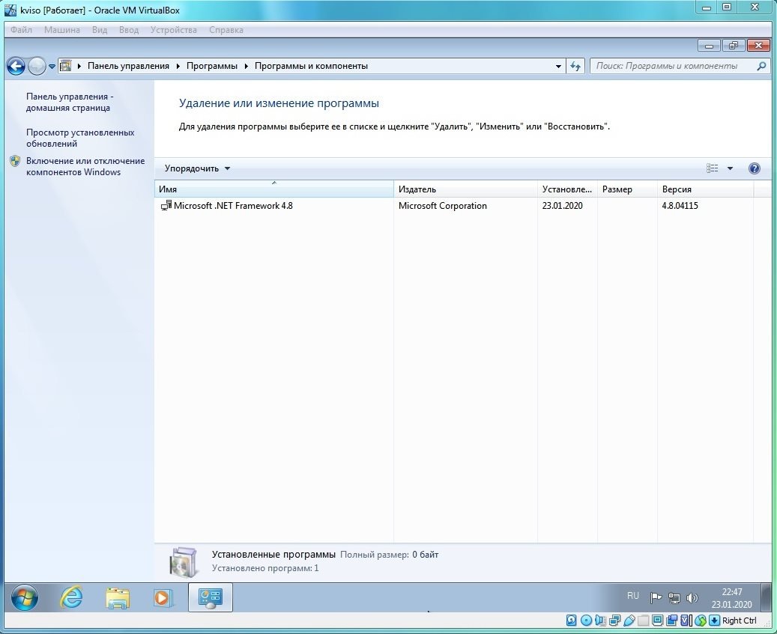Click the VirtualBox hard disk indicator
The width and height of the screenshot is (777, 634).
pos(572,621)
